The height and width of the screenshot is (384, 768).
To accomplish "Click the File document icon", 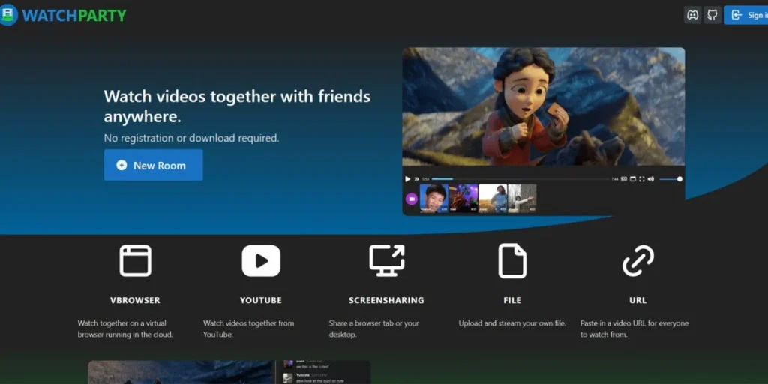I will click(512, 260).
